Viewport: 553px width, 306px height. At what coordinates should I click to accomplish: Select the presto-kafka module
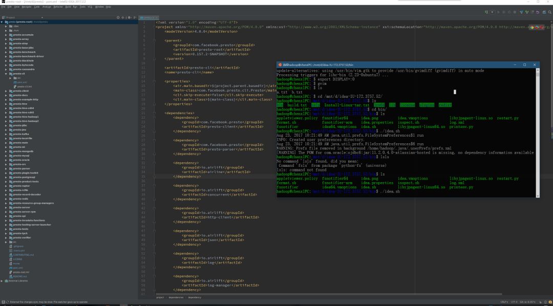(x=21, y=134)
